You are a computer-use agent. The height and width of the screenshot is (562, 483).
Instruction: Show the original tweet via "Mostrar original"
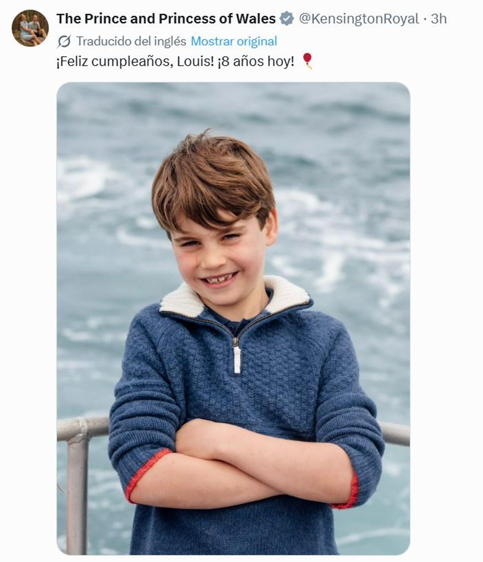234,41
